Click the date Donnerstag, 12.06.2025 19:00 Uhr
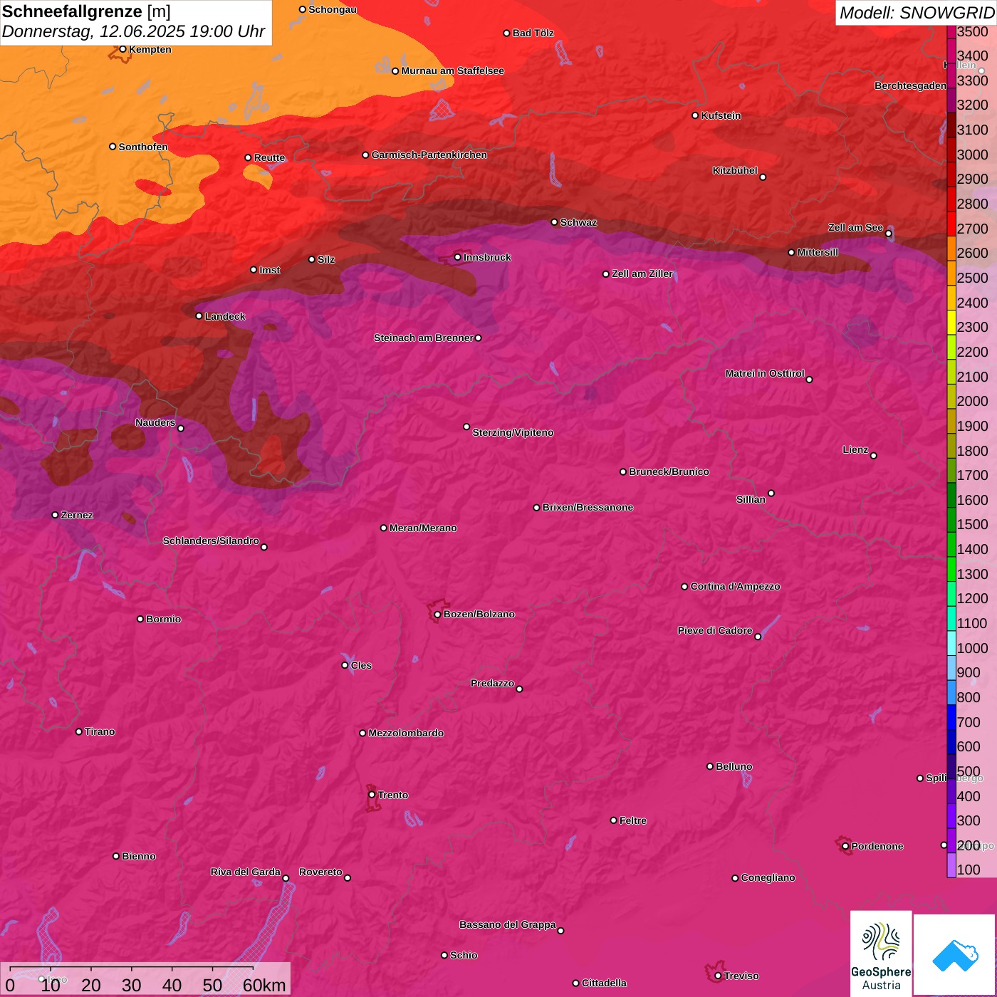This screenshot has height=997, width=997. (x=133, y=31)
